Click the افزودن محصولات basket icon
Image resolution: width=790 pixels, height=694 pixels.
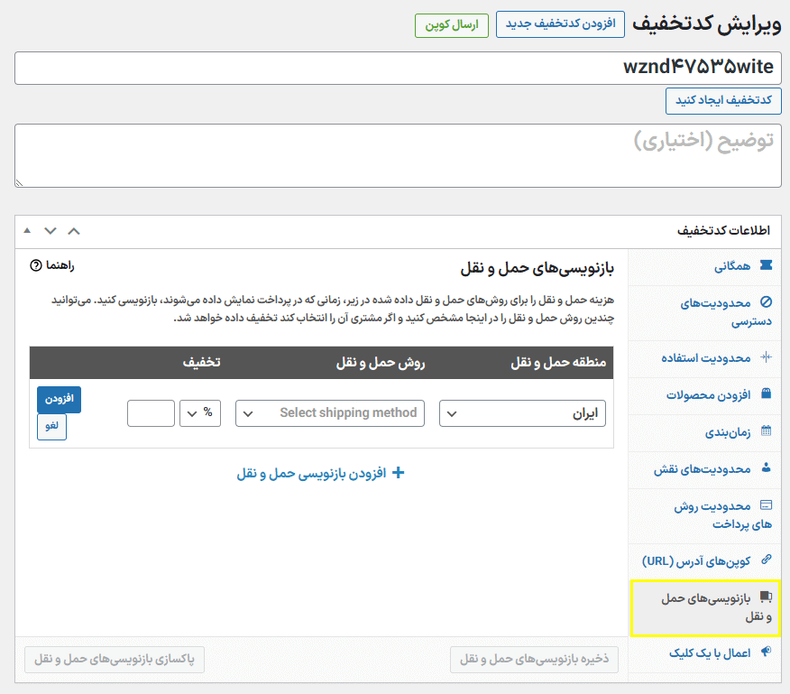[767, 393]
